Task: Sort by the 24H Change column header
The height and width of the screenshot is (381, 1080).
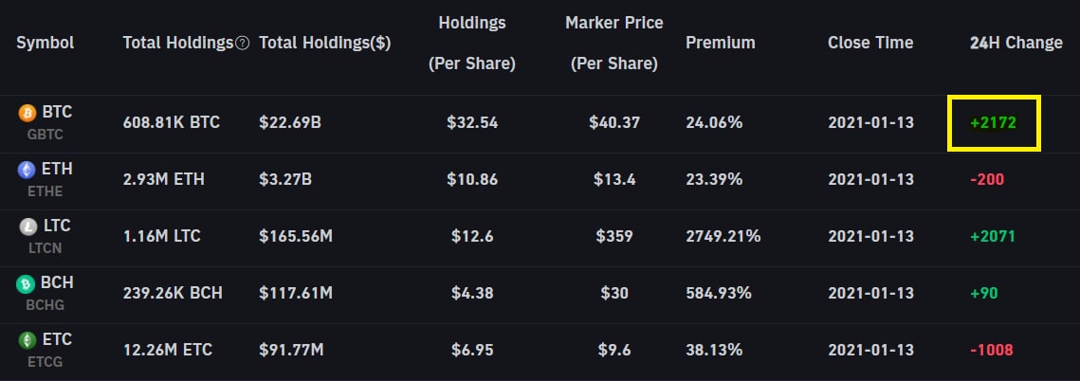Action: pyautogui.click(x=1016, y=43)
